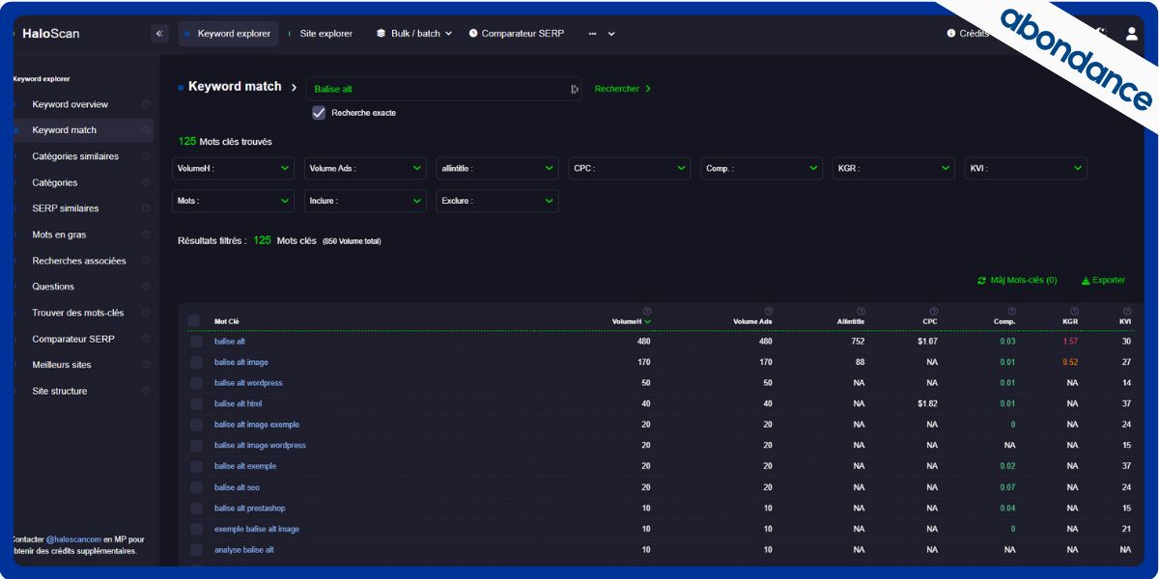Uncheck the Recherche exacte checkbox
This screenshot has width=1159, height=579.
[x=319, y=113]
